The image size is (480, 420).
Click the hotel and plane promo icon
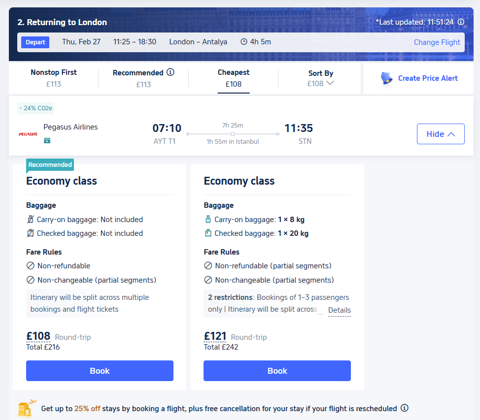[27, 408]
